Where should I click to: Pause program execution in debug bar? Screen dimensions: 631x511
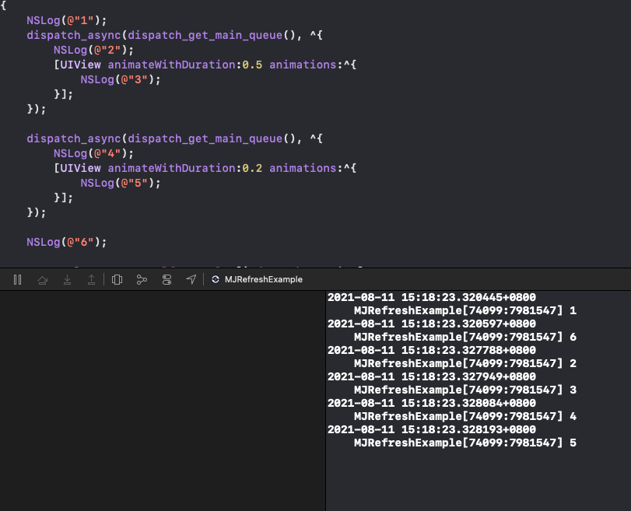pyautogui.click(x=17, y=280)
